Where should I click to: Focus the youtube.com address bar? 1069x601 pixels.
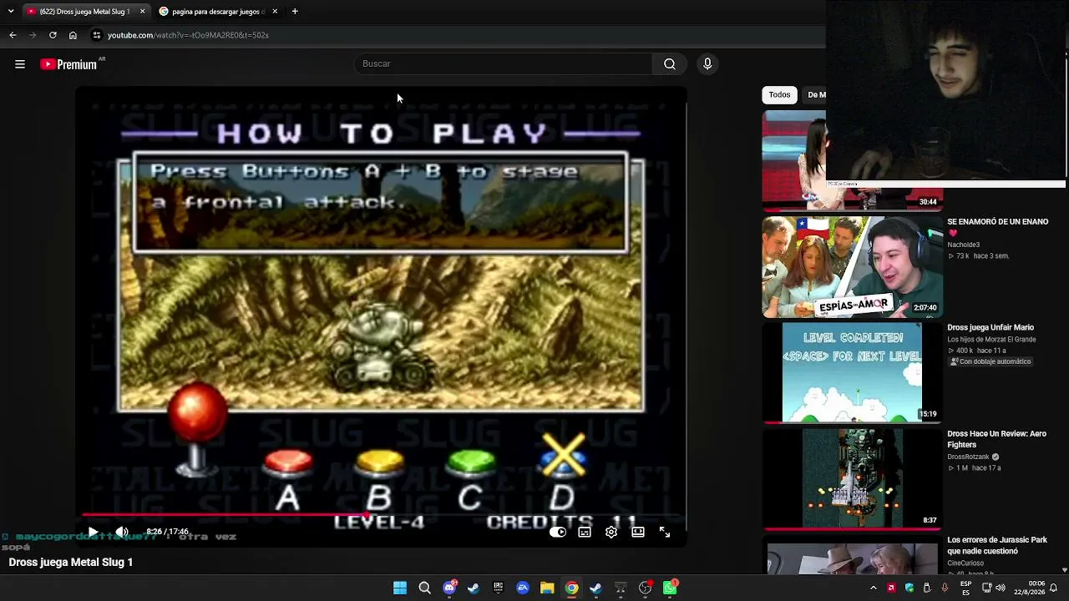[188, 35]
